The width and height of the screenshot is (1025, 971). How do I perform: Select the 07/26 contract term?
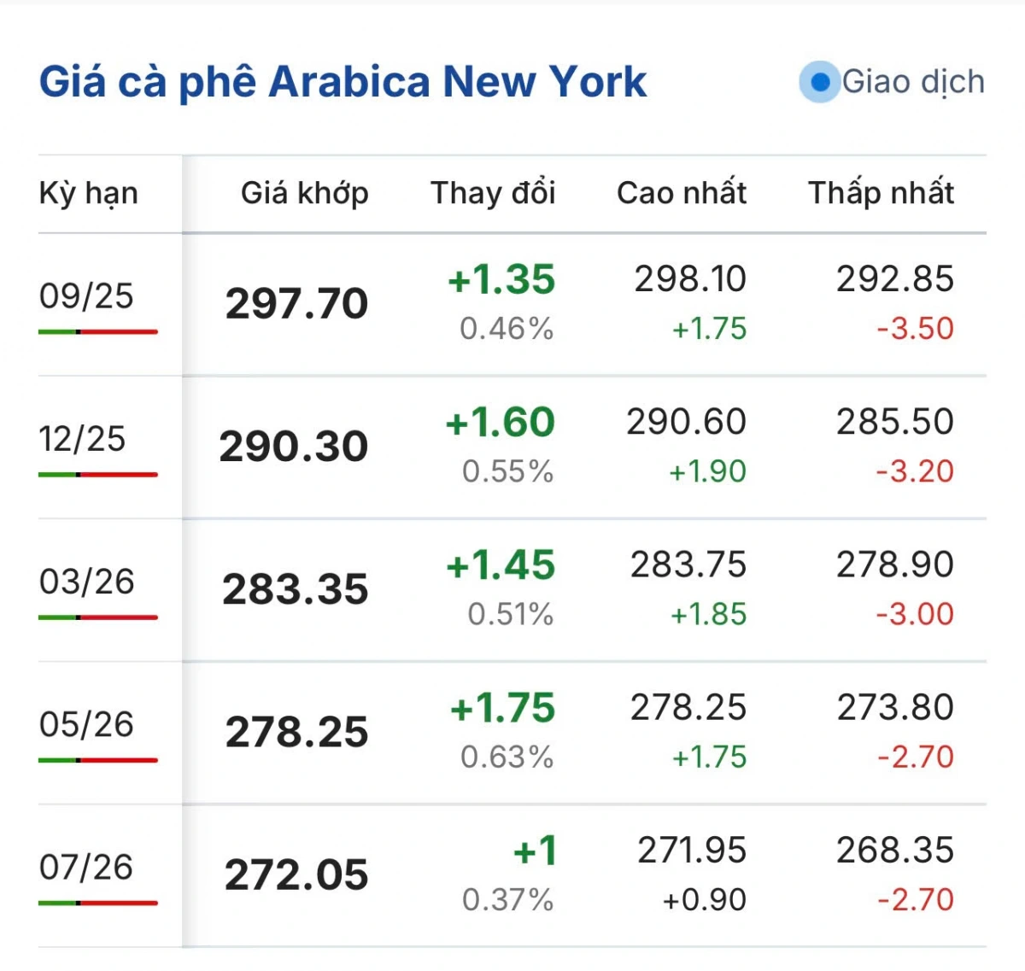coord(86,867)
